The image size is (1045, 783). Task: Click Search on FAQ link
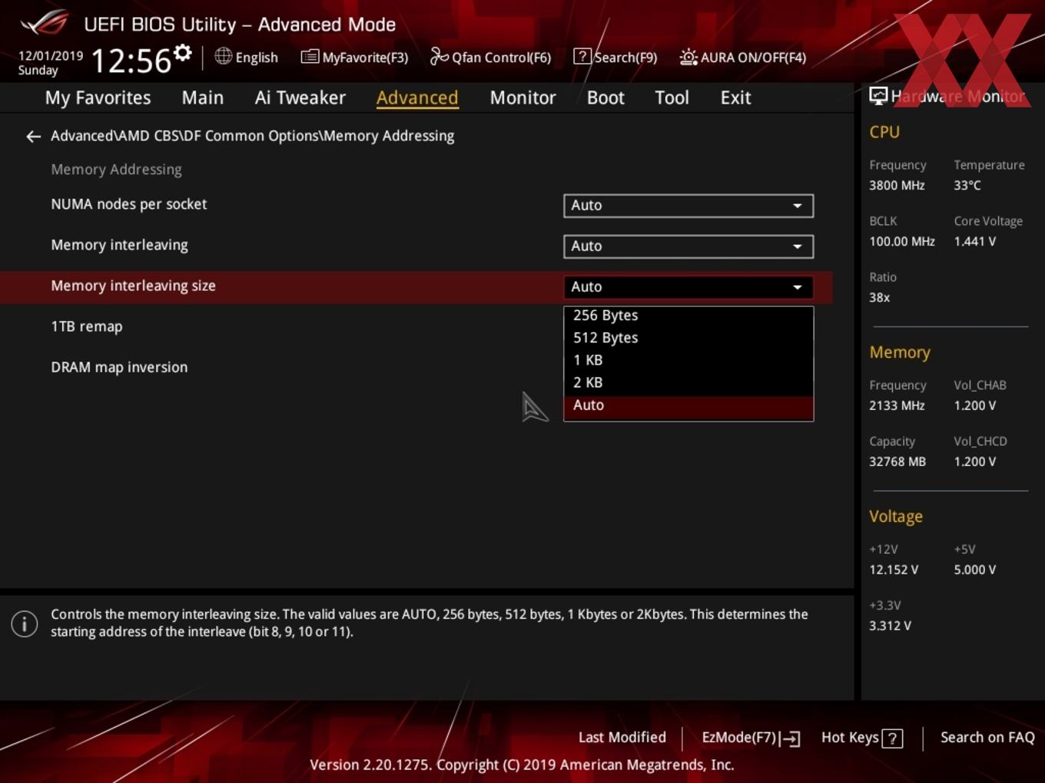click(x=987, y=738)
